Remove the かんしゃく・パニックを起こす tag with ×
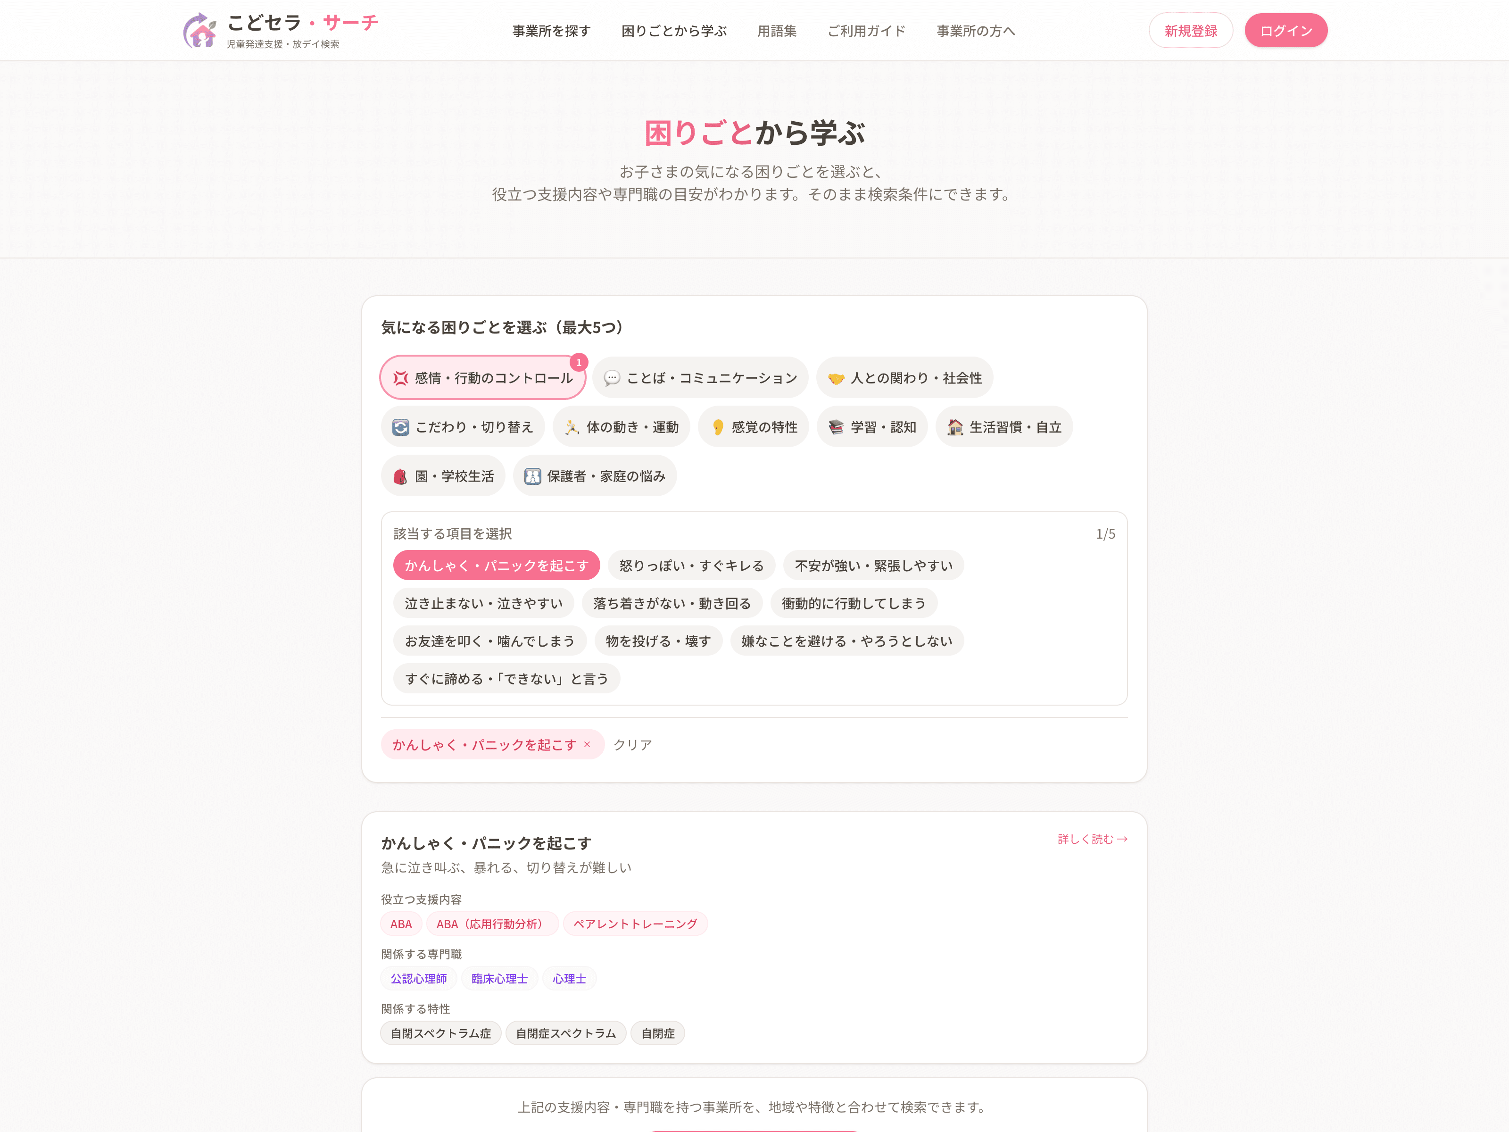Screen dimensions: 1509x1132 (x=587, y=744)
